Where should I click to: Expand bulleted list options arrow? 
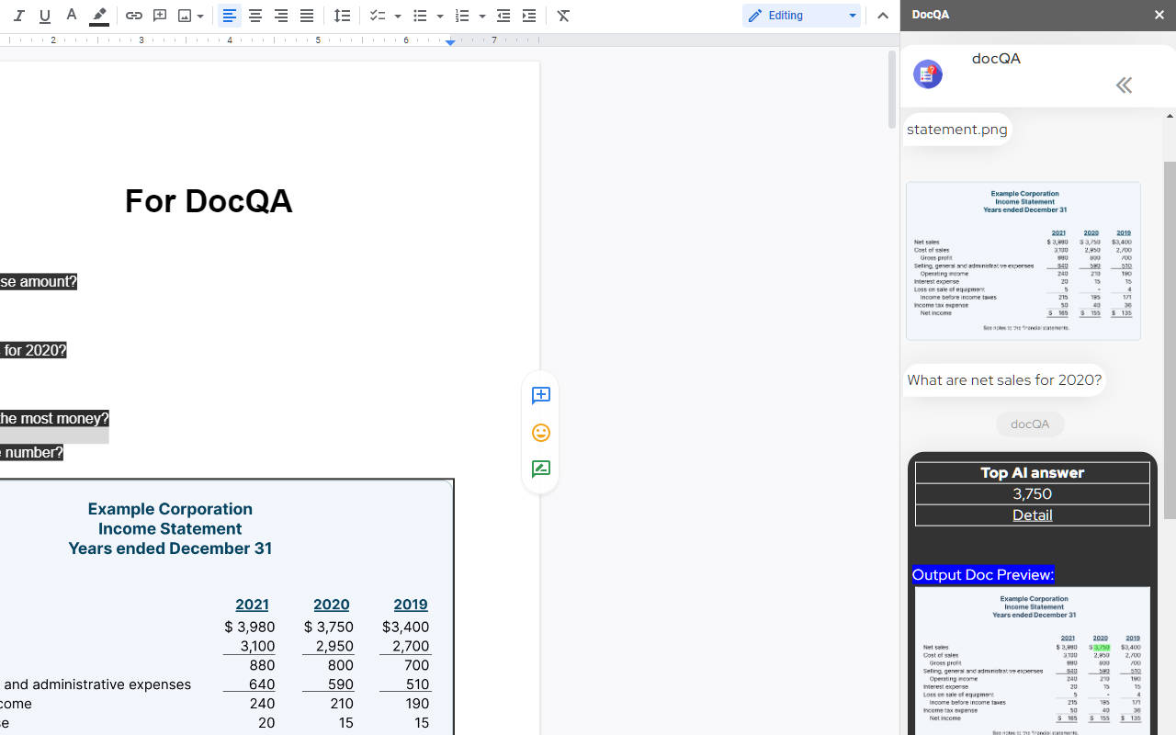coord(440,16)
